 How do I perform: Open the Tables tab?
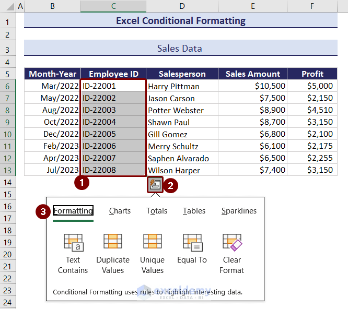tap(194, 210)
